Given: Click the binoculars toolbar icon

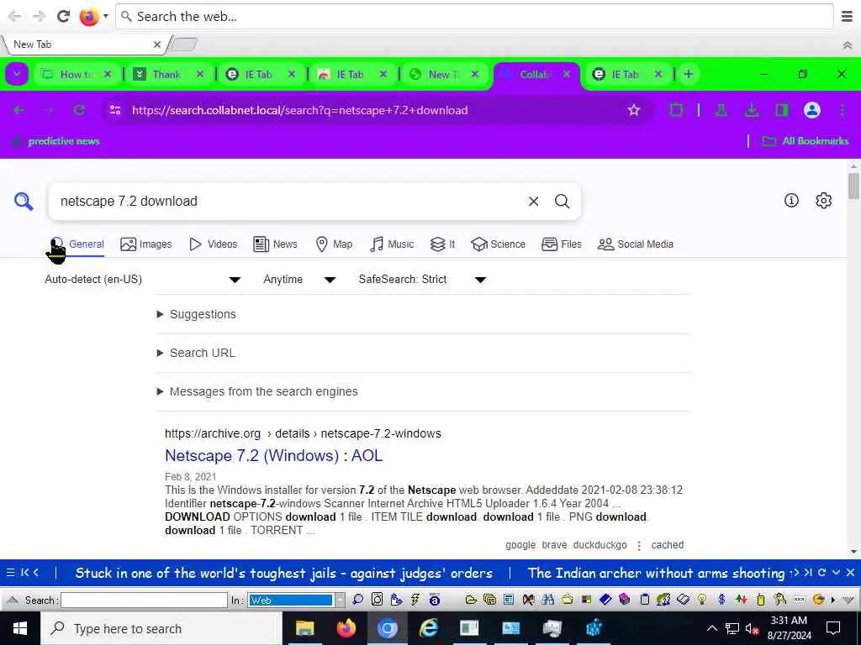Looking at the screenshot, I should (547, 600).
